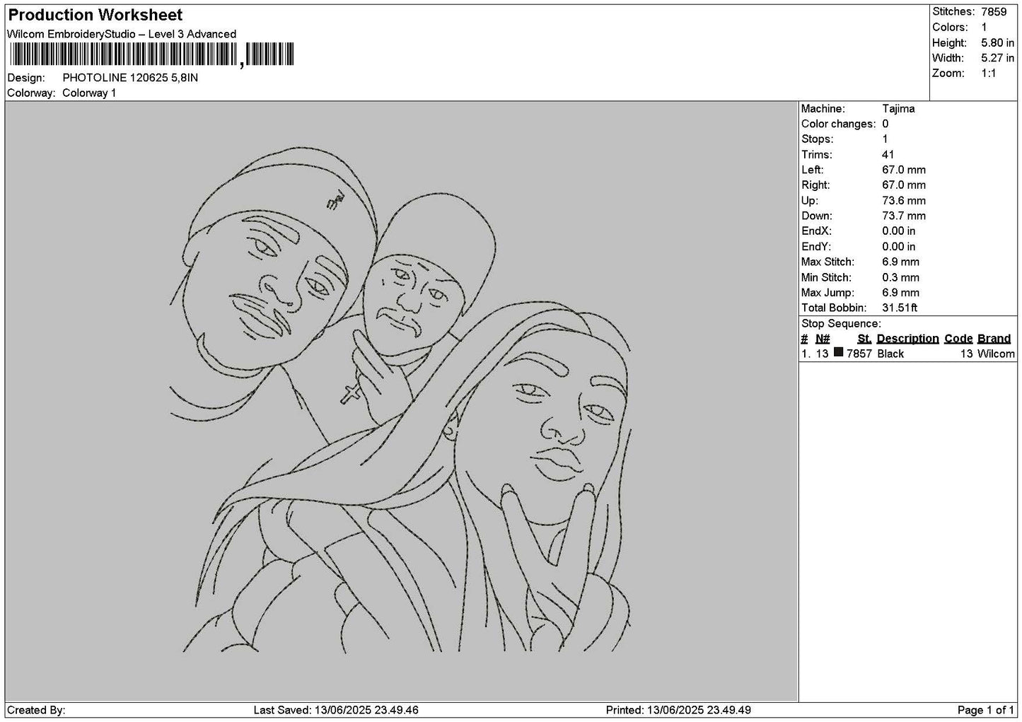The height and width of the screenshot is (722, 1022).
Task: Click the 'Page 1 of 1' indicator
Action: (x=986, y=710)
